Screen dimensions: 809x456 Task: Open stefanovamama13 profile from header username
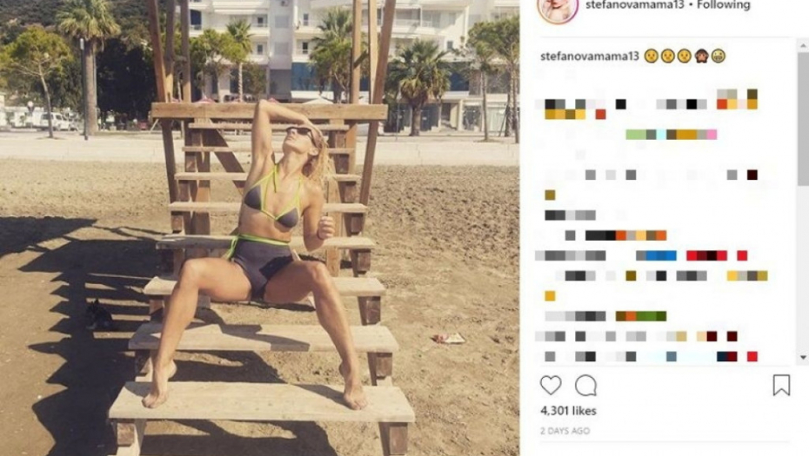(x=635, y=5)
